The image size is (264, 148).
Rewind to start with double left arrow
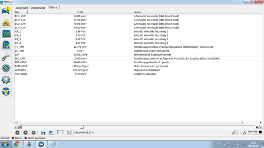pos(19,127)
